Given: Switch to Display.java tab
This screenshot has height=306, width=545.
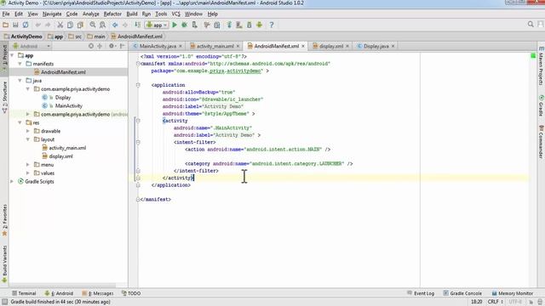Looking at the screenshot, I should 376,46.
